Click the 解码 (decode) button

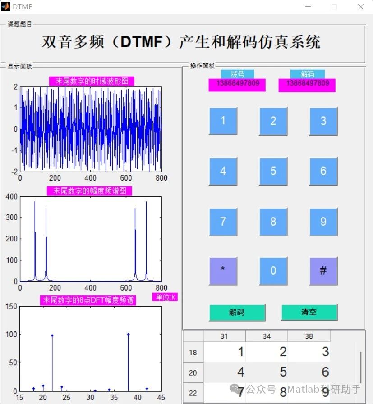pyautogui.click(x=237, y=312)
